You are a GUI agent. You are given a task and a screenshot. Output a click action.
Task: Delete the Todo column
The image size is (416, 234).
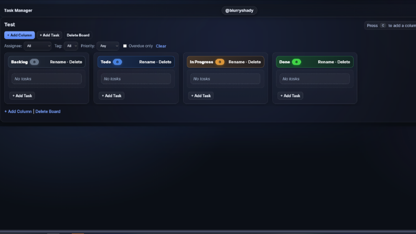[165, 62]
